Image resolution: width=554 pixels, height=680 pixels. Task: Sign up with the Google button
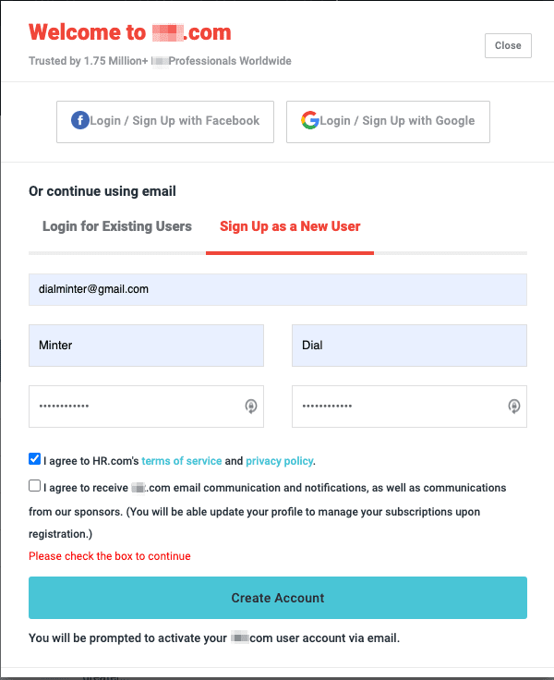coord(388,121)
